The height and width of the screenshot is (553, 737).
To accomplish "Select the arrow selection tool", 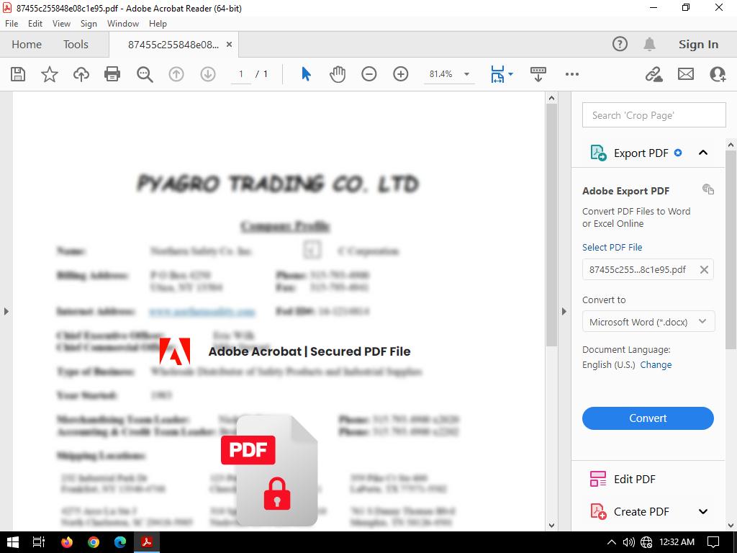I will pos(306,74).
